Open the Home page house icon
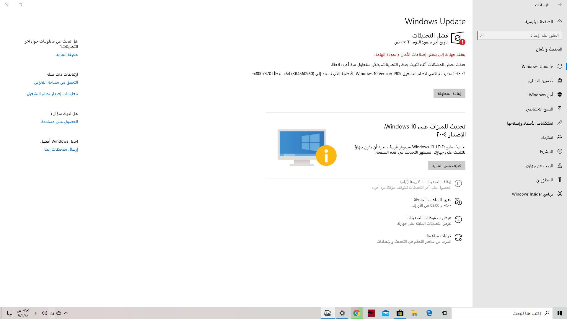The height and width of the screenshot is (319, 567). tap(560, 22)
